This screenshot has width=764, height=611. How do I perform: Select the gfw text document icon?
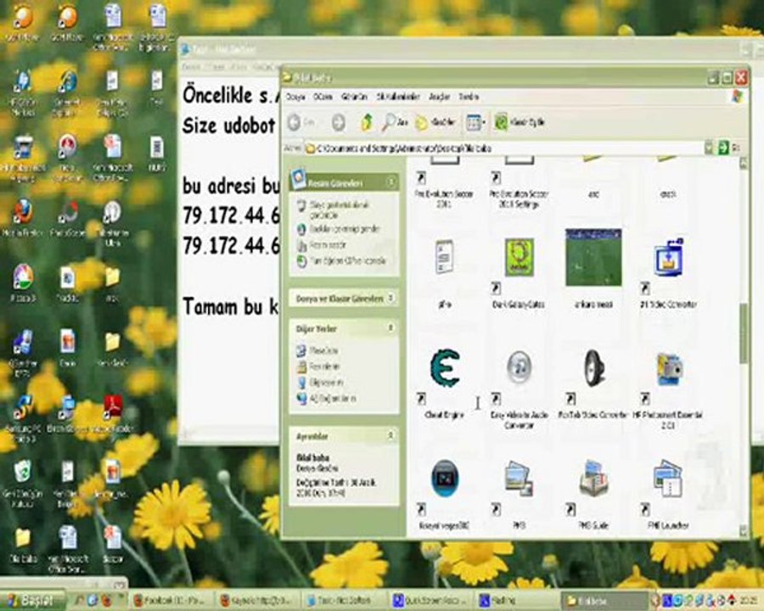coord(444,257)
